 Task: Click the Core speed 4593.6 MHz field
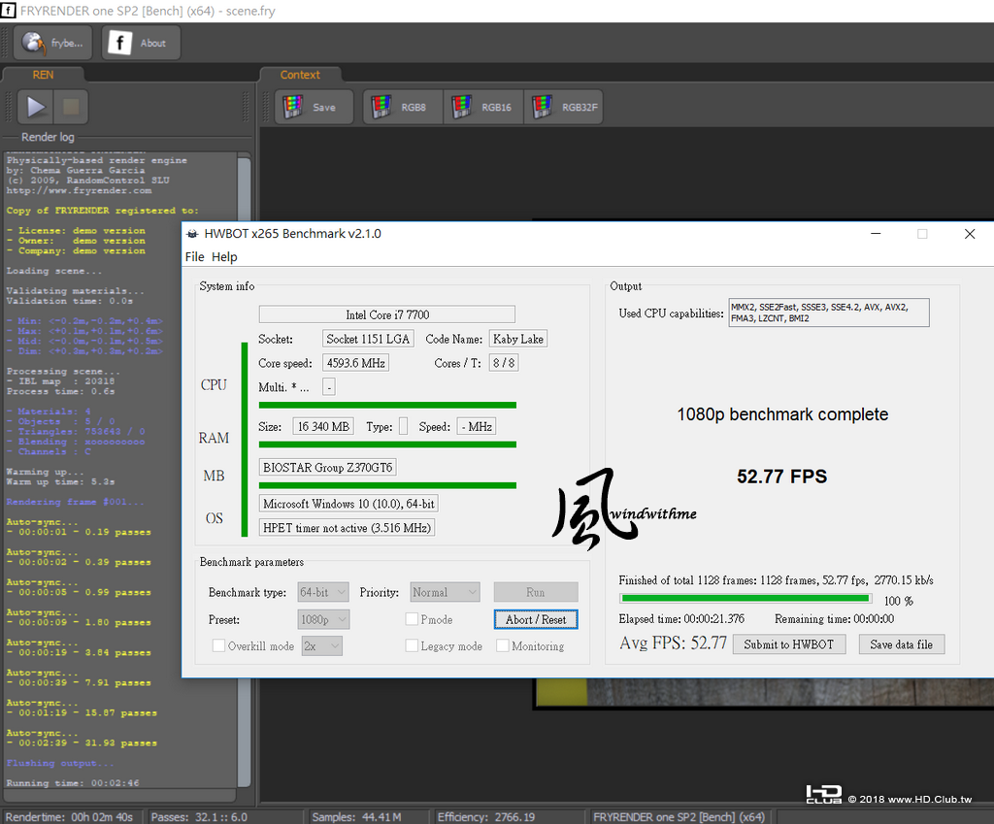point(355,363)
